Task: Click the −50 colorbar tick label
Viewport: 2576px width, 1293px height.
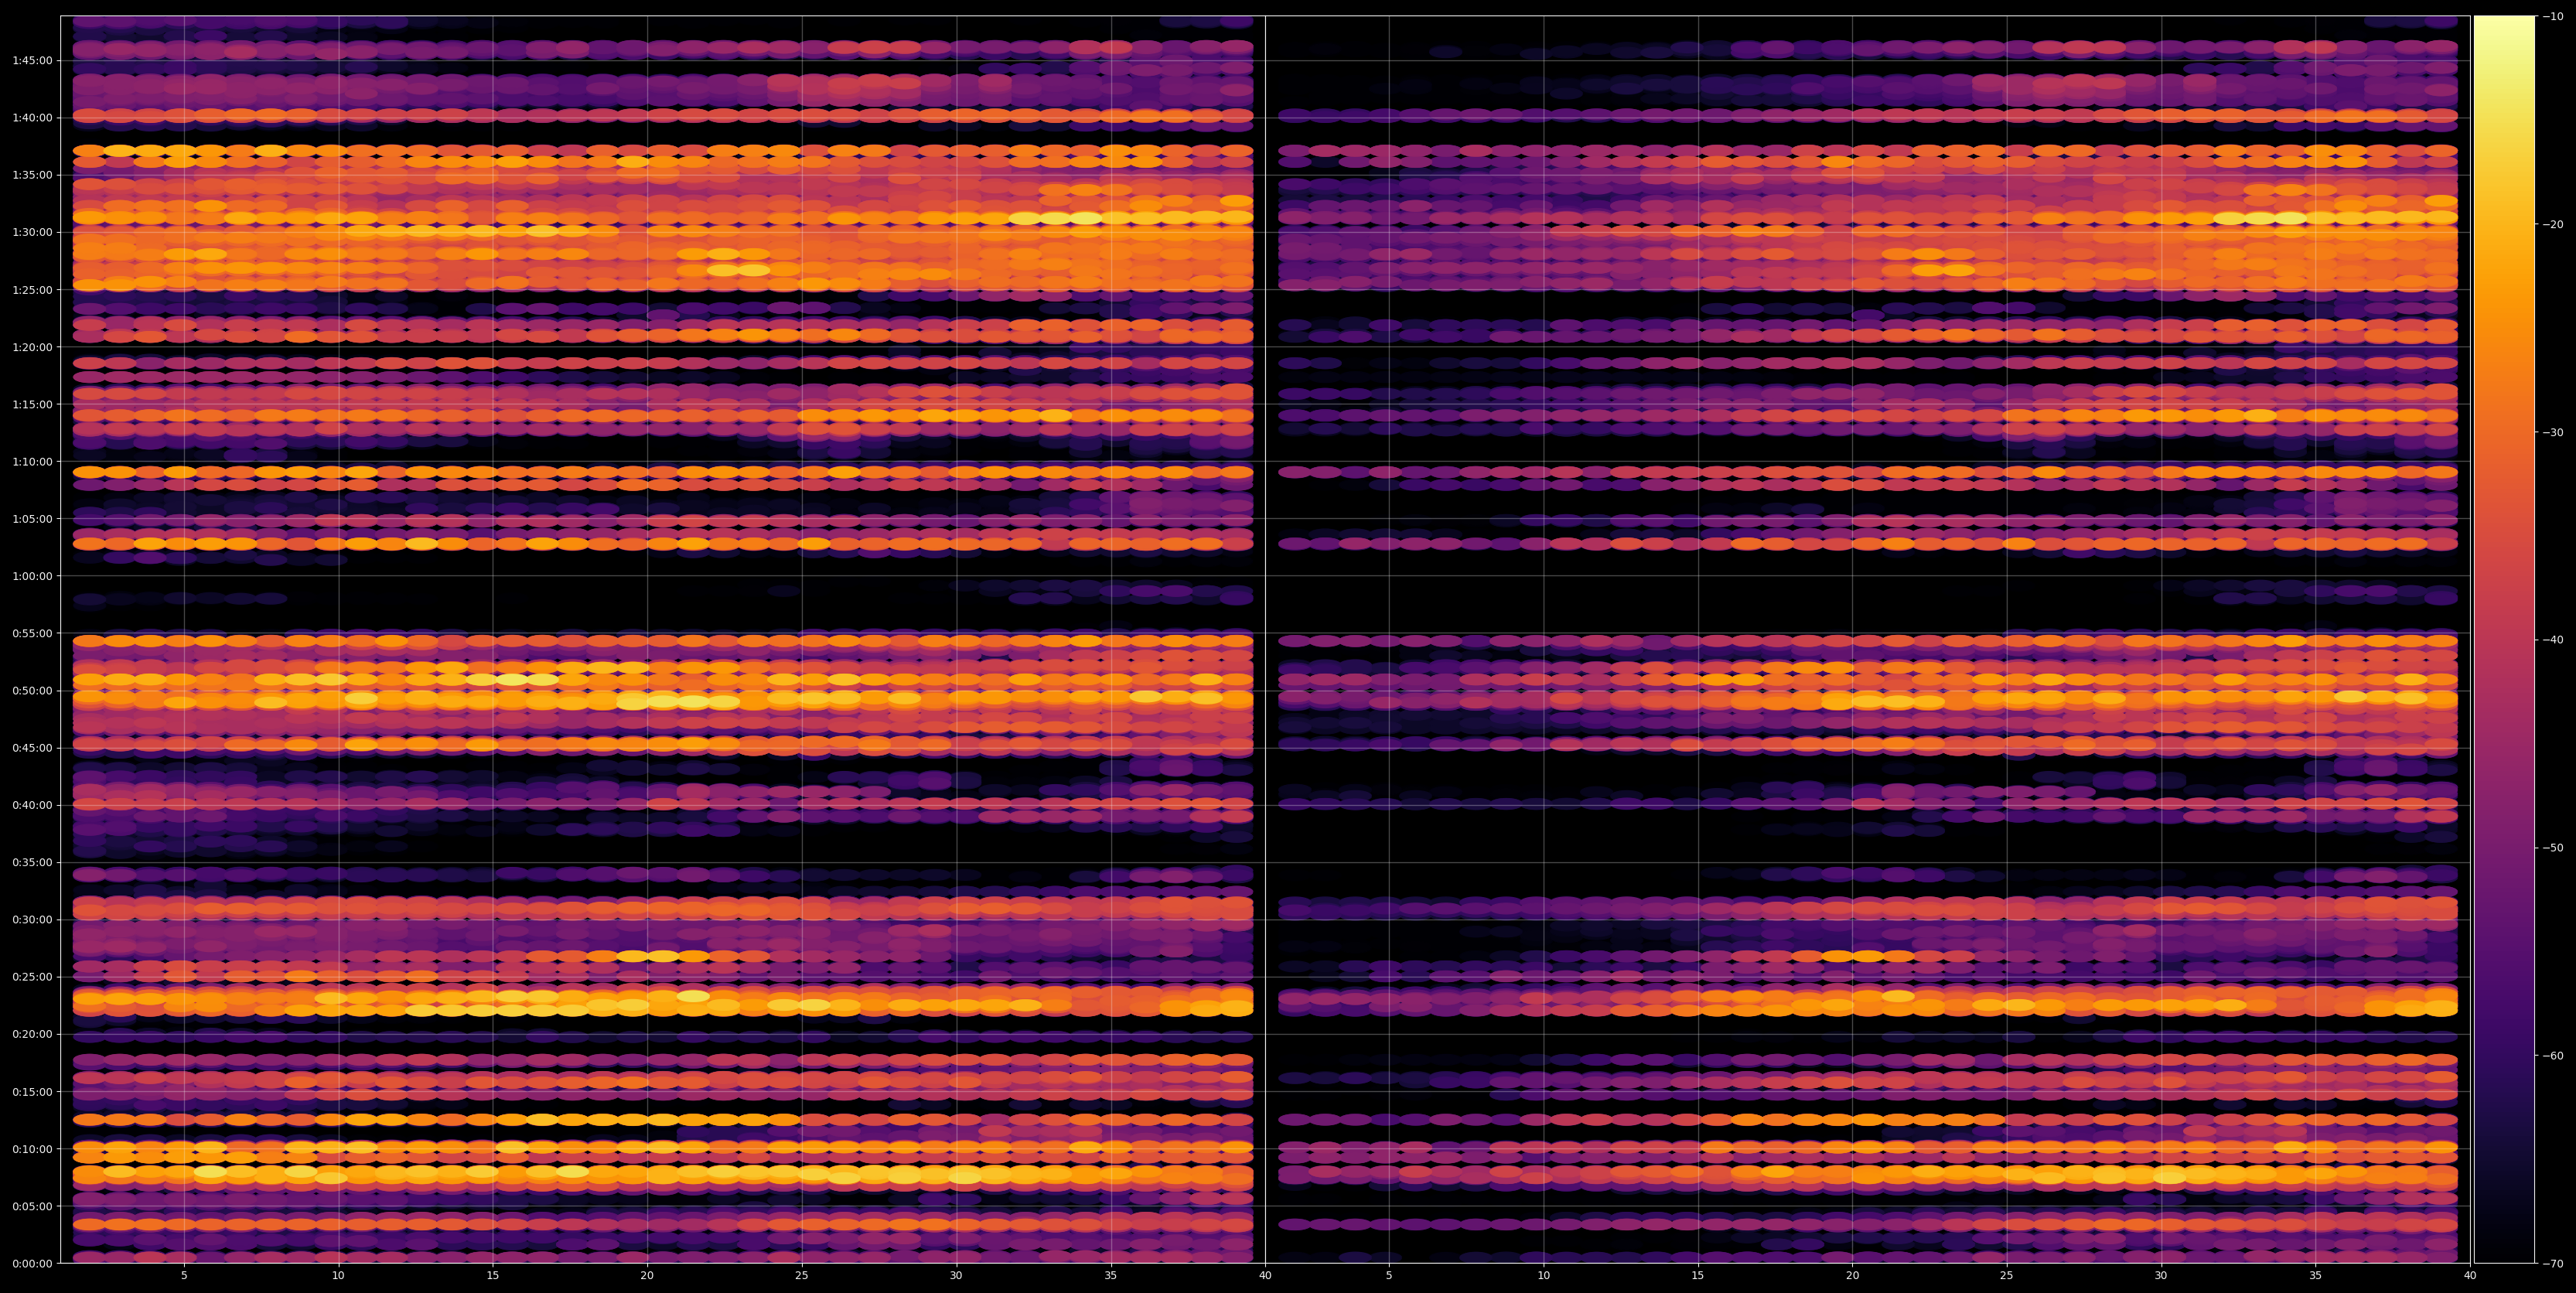Action: click(x=2552, y=848)
